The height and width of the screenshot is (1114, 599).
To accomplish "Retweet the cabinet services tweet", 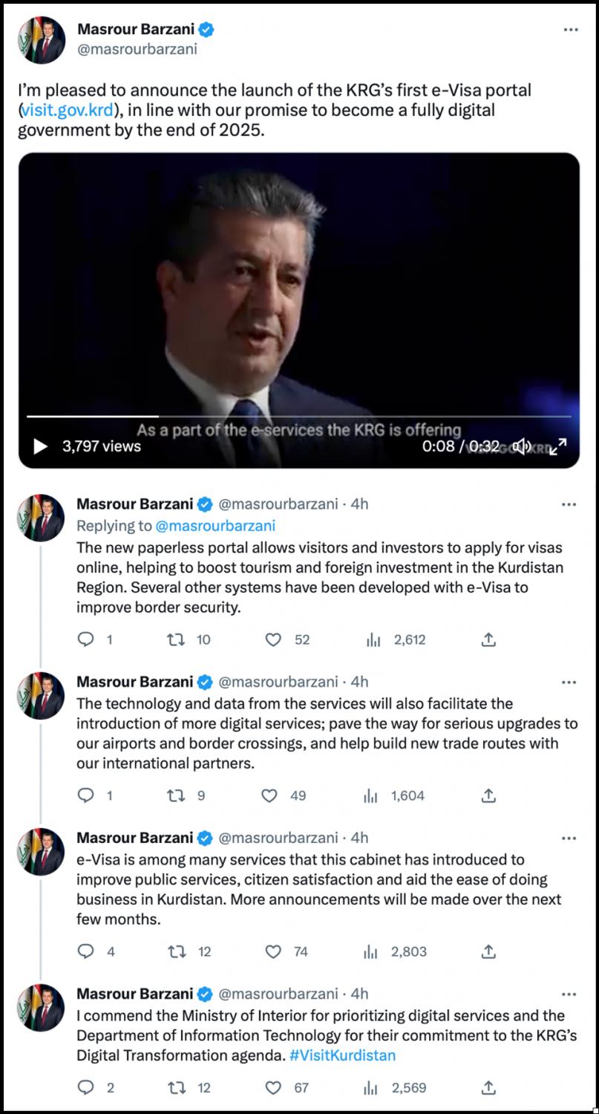I will click(x=177, y=951).
